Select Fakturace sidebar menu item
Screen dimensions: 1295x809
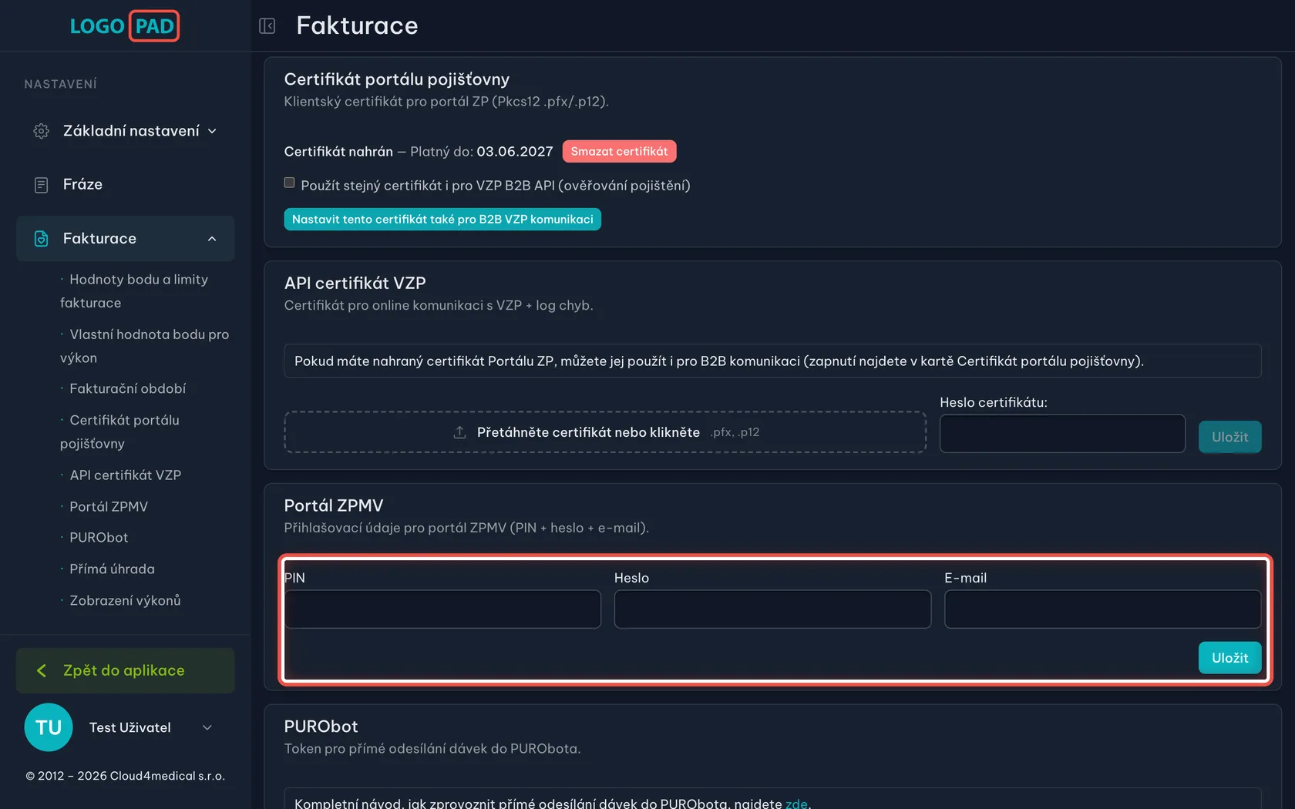tap(126, 239)
